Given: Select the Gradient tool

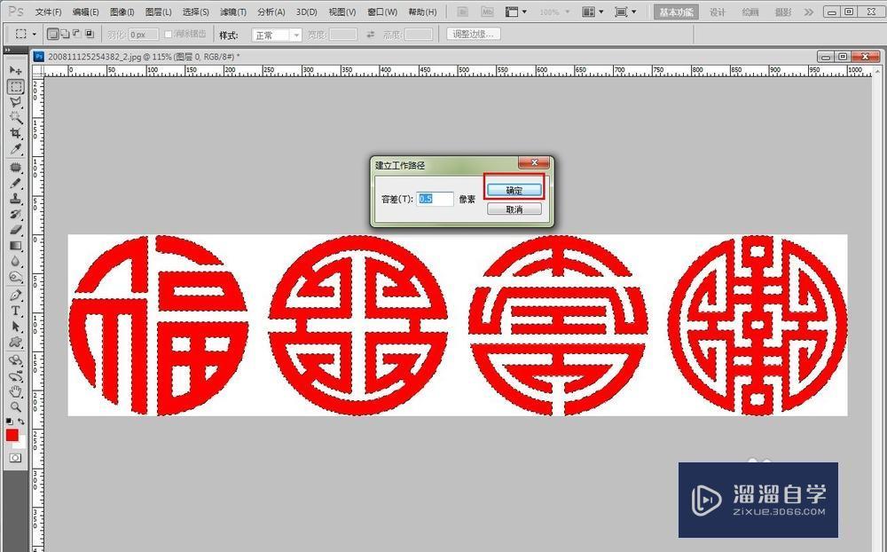Looking at the screenshot, I should tap(15, 246).
